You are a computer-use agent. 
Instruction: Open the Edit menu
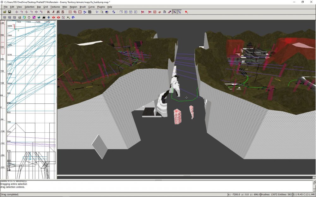(x=12, y=7)
